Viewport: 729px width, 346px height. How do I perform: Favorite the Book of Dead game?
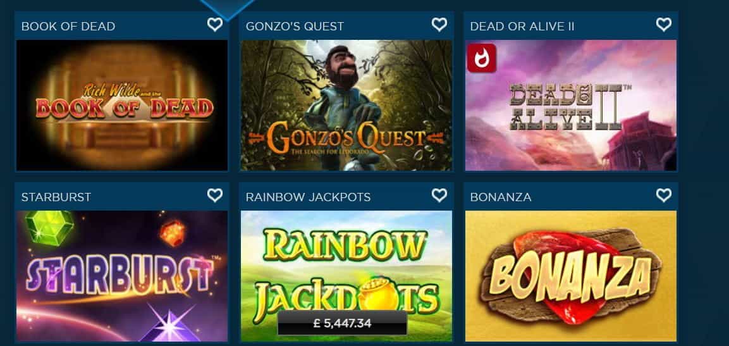(215, 24)
